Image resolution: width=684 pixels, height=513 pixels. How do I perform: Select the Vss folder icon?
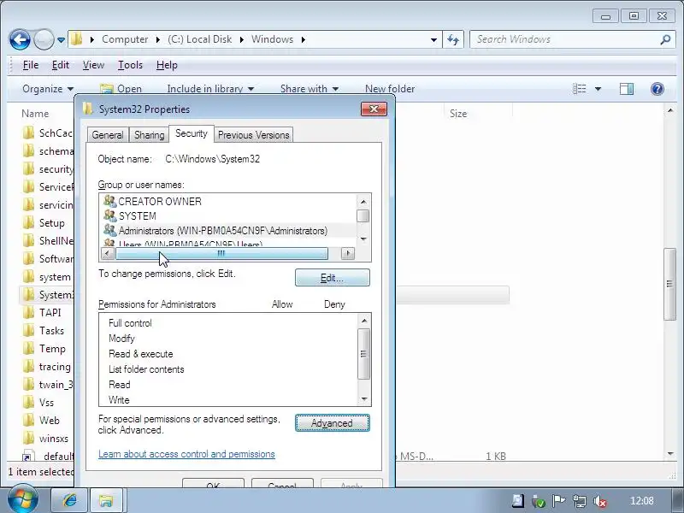[x=29, y=402]
